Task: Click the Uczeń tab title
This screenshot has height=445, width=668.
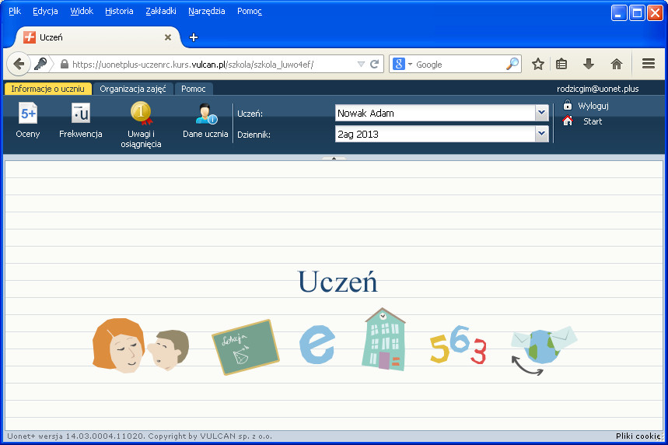Action: [51, 37]
